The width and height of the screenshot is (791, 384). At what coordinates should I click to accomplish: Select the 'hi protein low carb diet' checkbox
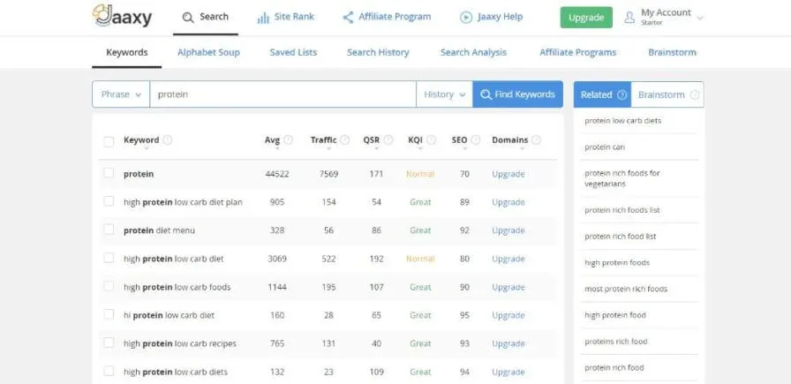109,314
